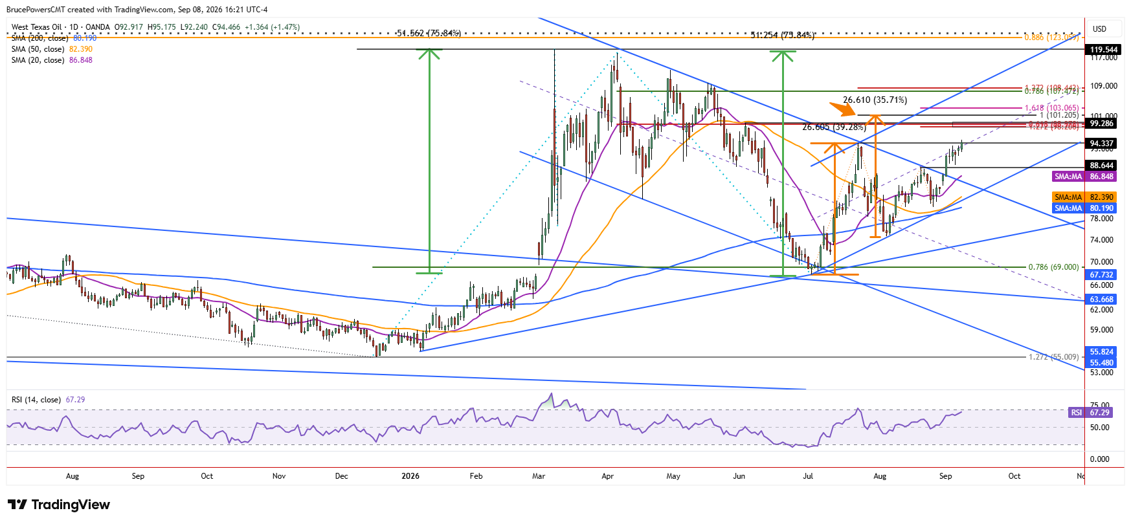Select the West Texas Oil symbol title

[37, 27]
